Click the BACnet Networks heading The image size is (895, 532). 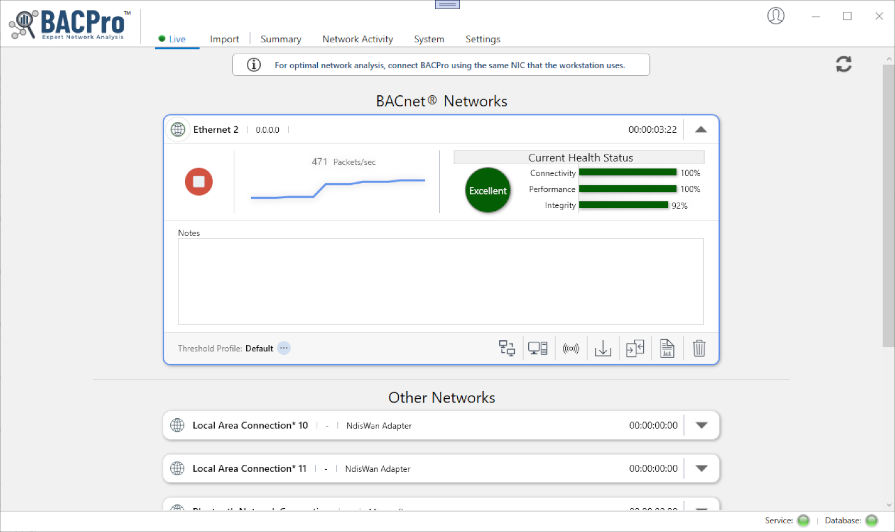(442, 101)
